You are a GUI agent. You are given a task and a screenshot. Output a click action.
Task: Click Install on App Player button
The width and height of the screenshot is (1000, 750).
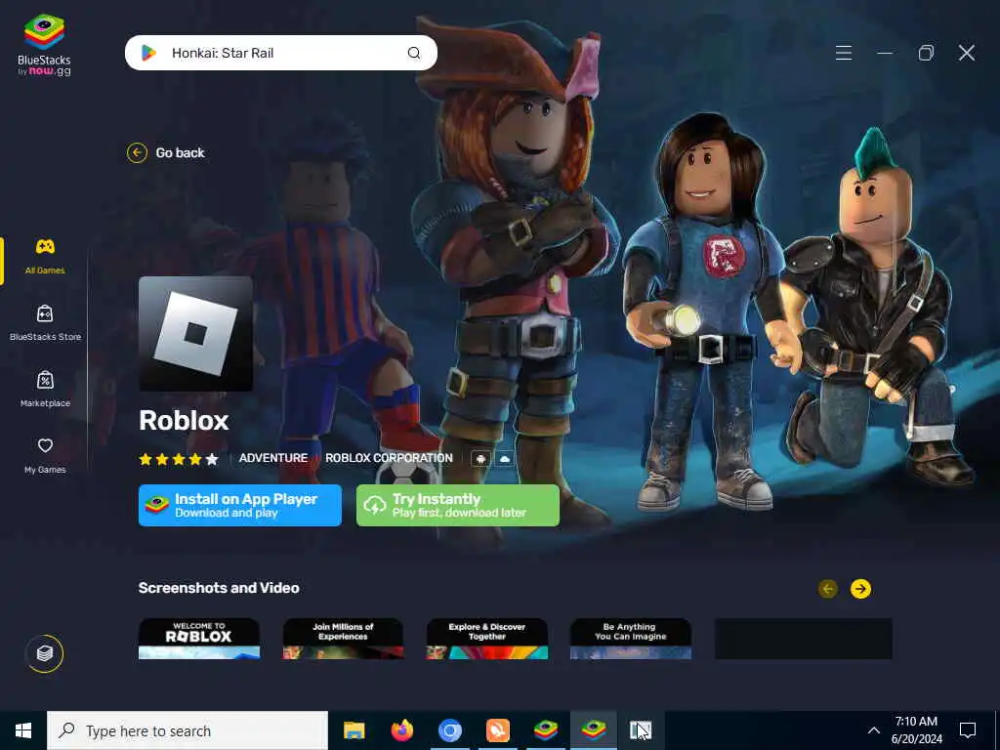tap(240, 505)
